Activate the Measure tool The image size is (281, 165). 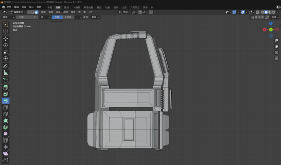pos(6,73)
